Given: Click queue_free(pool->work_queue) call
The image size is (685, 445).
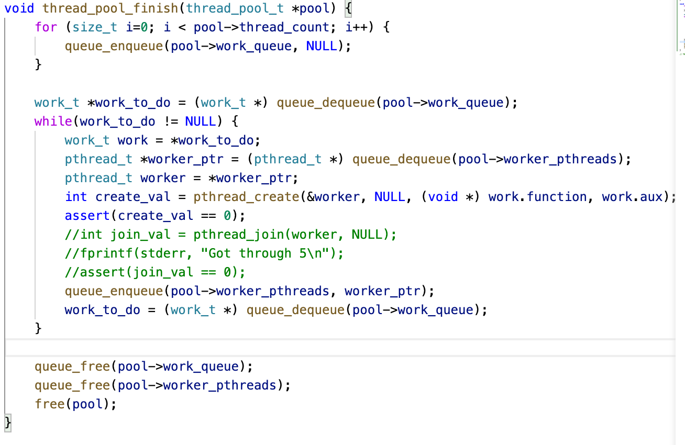Looking at the screenshot, I should 143,366.
